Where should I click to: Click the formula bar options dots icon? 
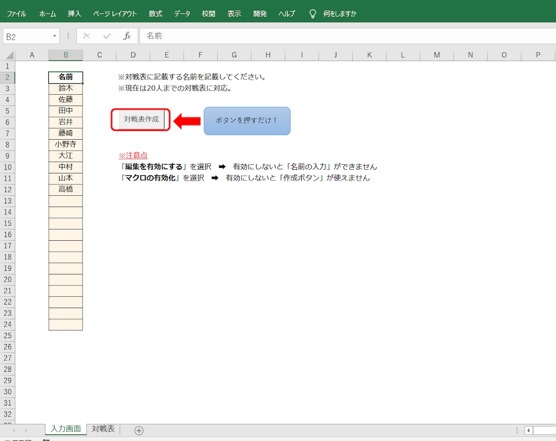pyautogui.click(x=68, y=36)
